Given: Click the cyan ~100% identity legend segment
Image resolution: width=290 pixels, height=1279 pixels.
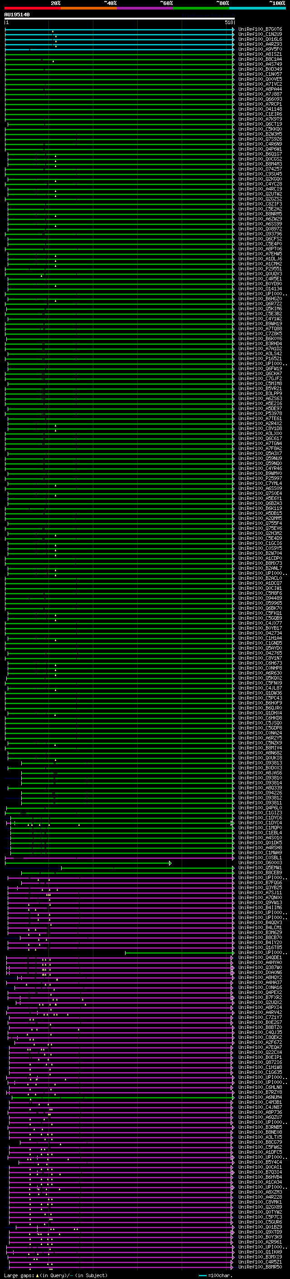Looking at the screenshot, I should click(257, 8).
